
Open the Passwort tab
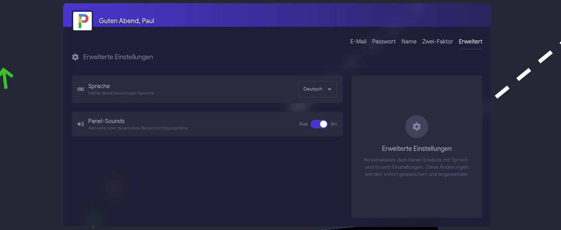(384, 41)
